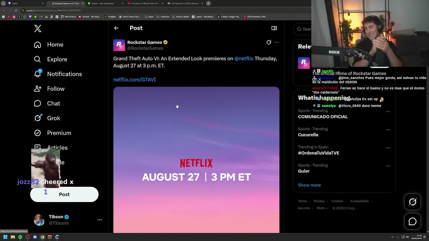Image resolution: width=429 pixels, height=241 pixels.
Task: Open reader view icon in Post header
Action: point(274,28)
